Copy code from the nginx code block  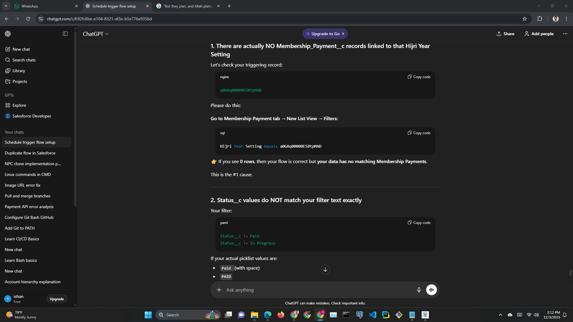[x=419, y=77]
